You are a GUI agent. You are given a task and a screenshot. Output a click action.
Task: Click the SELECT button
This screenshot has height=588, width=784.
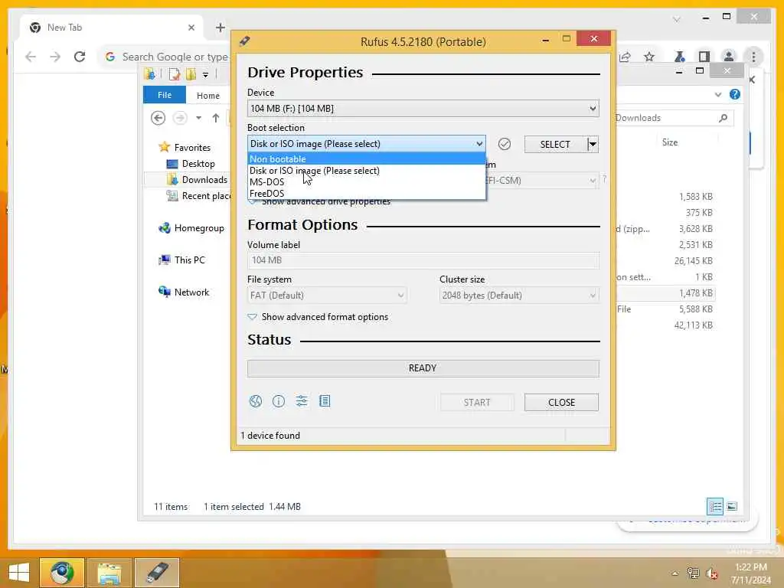click(556, 145)
